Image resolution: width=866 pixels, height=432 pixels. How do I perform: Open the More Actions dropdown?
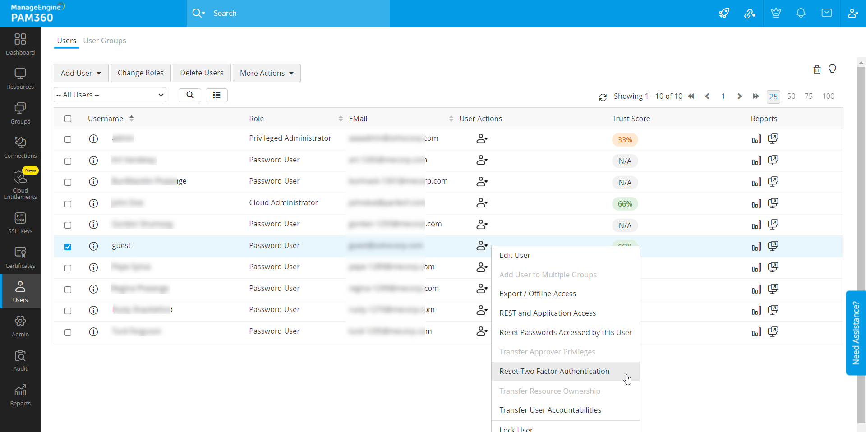point(267,73)
